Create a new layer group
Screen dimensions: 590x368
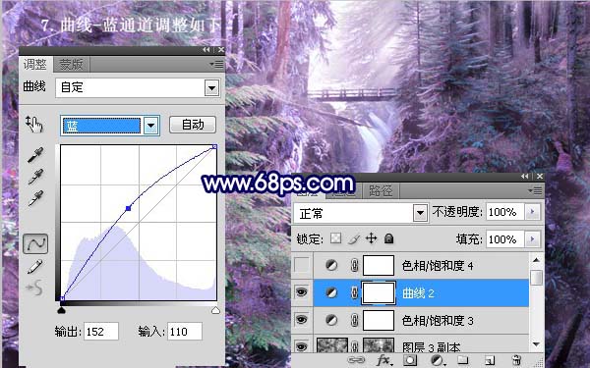(462, 360)
